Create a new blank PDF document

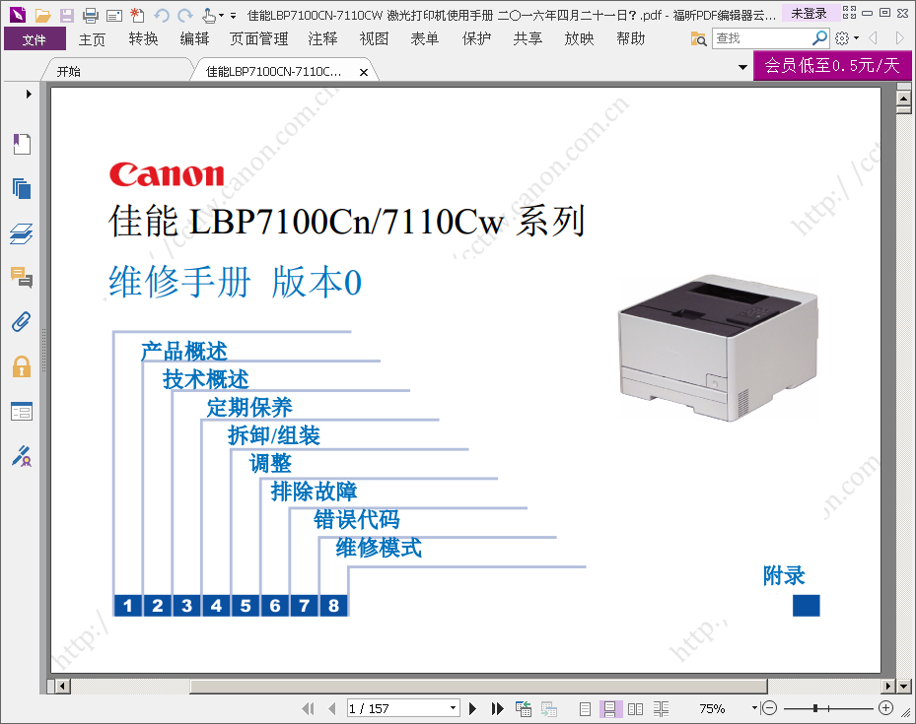click(137, 15)
